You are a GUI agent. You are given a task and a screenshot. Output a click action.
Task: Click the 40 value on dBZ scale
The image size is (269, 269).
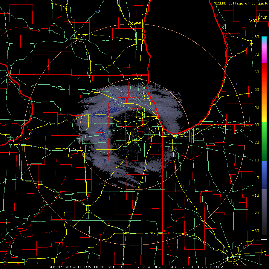[257, 107]
